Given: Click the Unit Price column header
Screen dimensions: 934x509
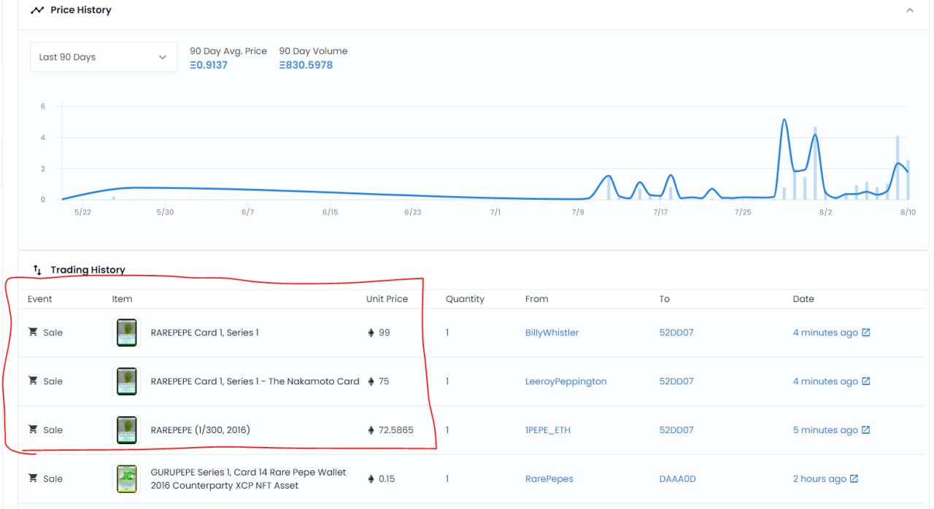Looking at the screenshot, I should pyautogui.click(x=387, y=299).
